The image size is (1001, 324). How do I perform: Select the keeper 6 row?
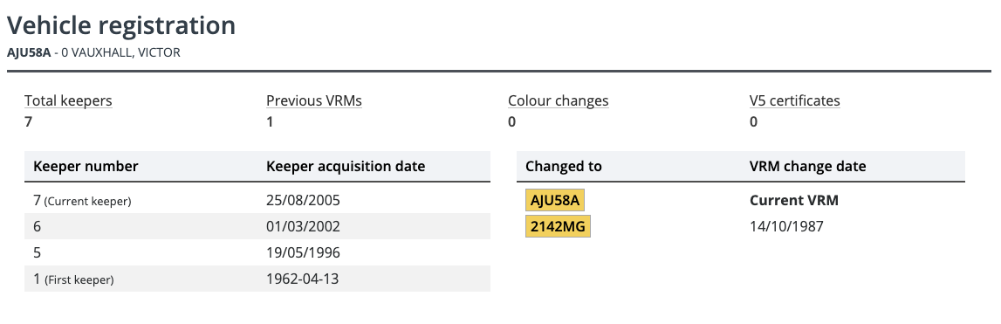tap(257, 226)
